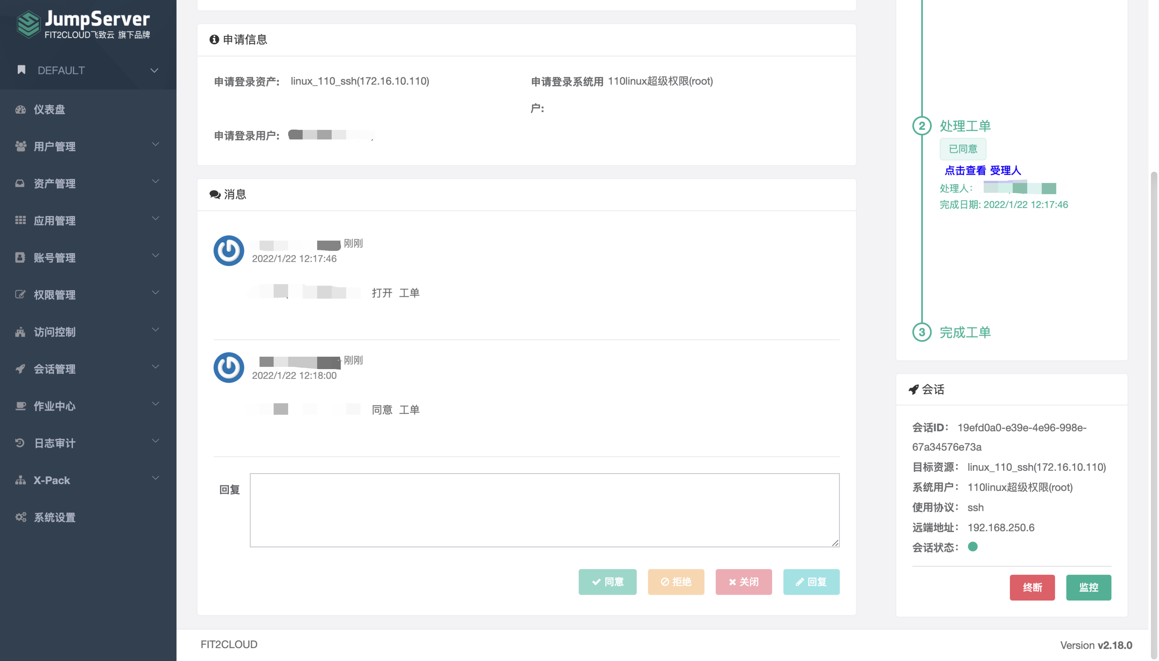This screenshot has height=661, width=1159.
Task: Expand the 权限管理 submenu chevron
Action: [156, 293]
